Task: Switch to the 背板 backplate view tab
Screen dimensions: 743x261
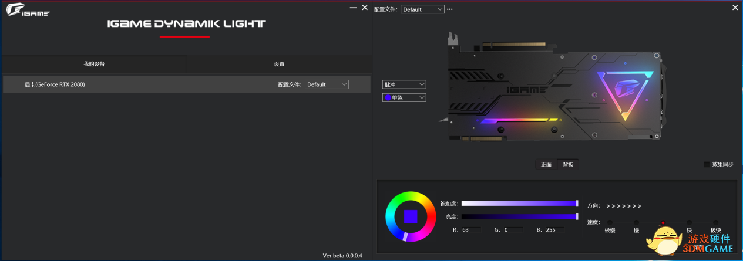Action: [568, 164]
